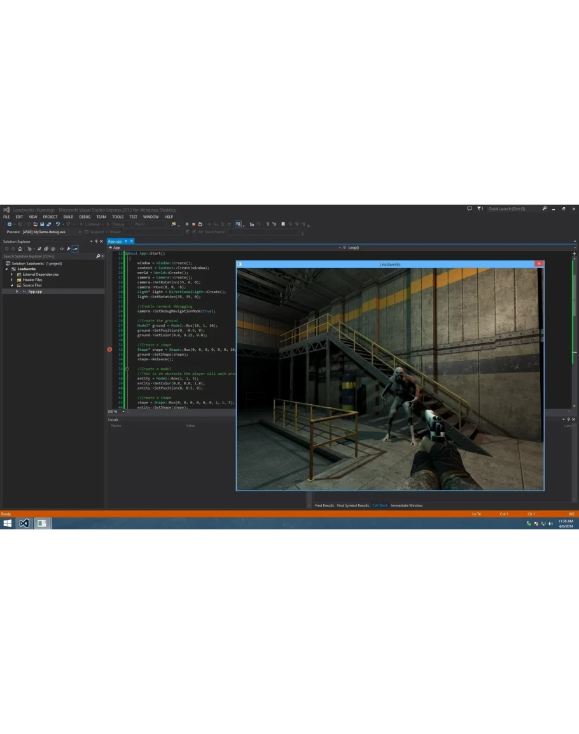This screenshot has width=579, height=734.
Task: Select App.cpp in Solution Explorer
Action: point(35,291)
